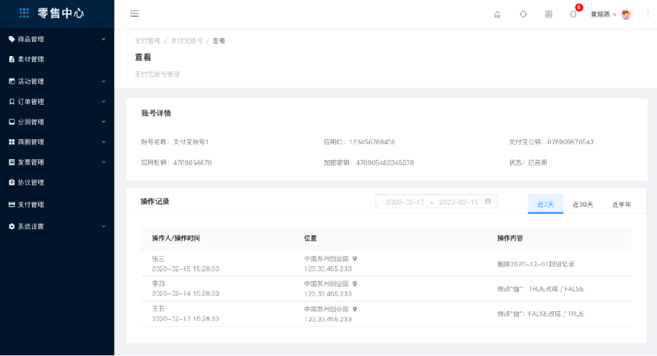
Task: Click 加密密钥 value 476965462345678
Action: 385,163
